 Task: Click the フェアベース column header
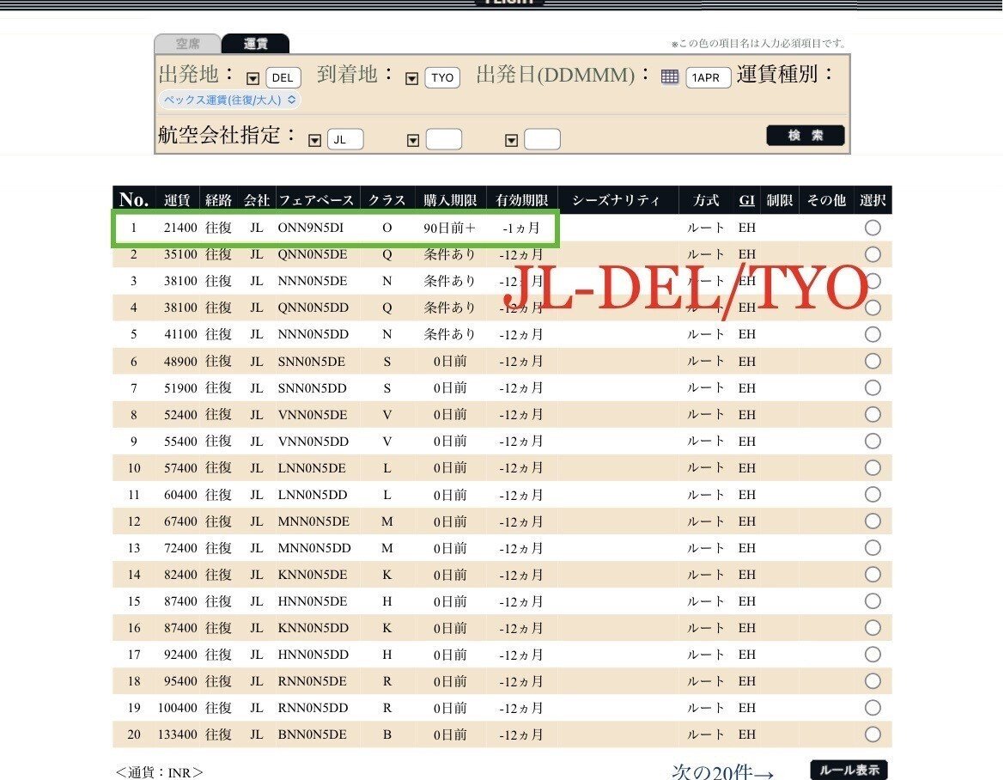click(x=316, y=200)
